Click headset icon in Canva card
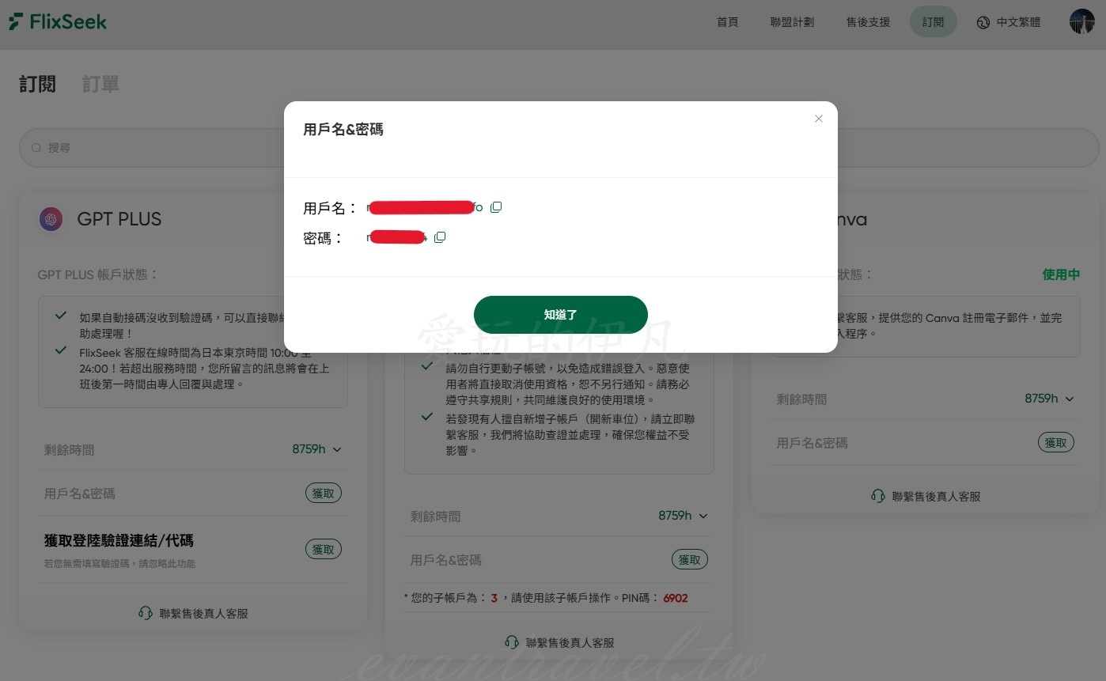This screenshot has height=681, width=1106. [x=878, y=496]
